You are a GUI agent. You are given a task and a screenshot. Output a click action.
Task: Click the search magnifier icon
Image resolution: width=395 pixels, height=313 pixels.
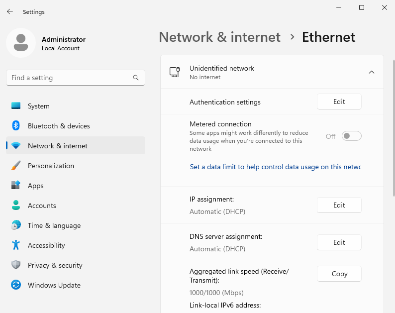[136, 78]
